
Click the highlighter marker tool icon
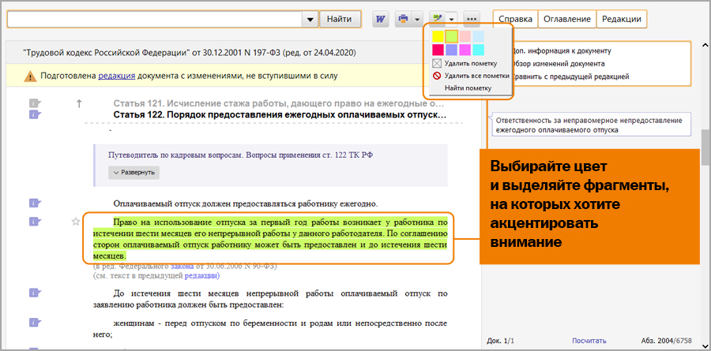click(x=436, y=18)
